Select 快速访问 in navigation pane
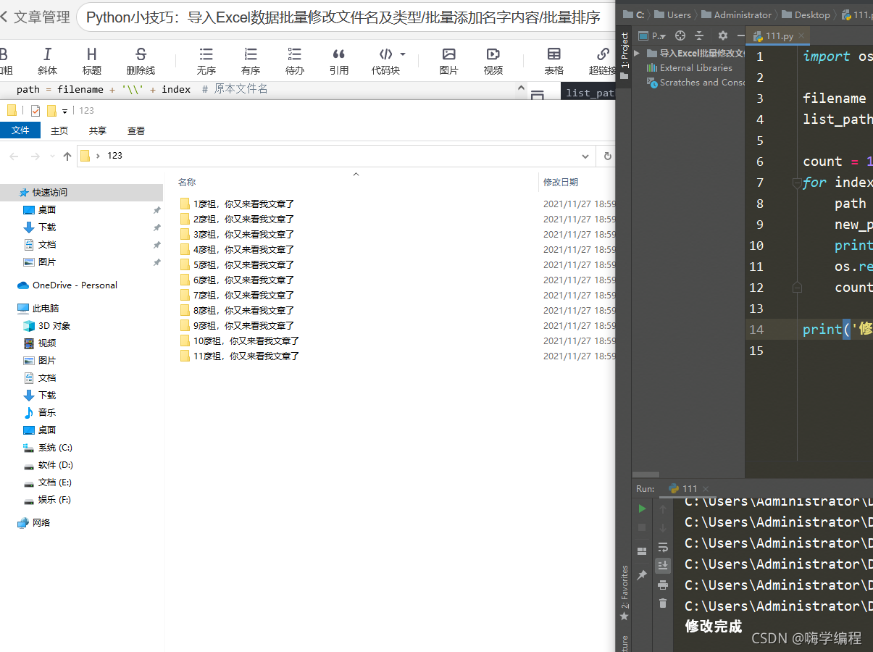873x652 pixels. (49, 192)
